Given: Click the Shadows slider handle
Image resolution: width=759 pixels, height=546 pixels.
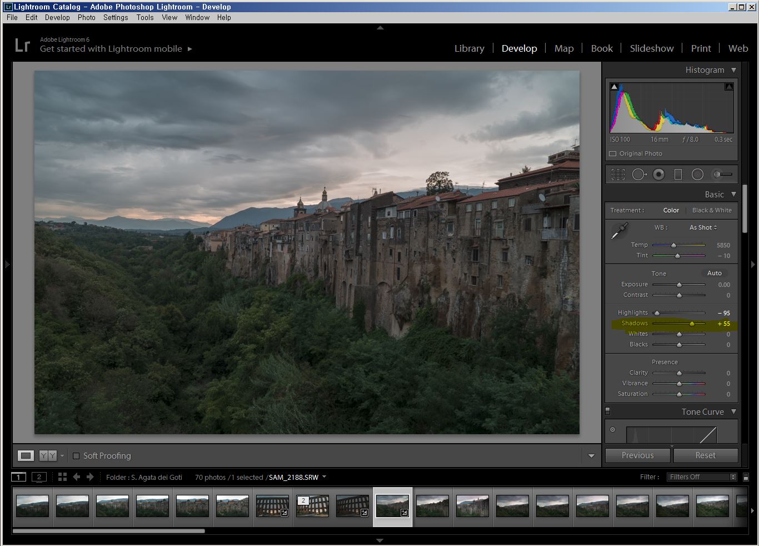Looking at the screenshot, I should [692, 324].
